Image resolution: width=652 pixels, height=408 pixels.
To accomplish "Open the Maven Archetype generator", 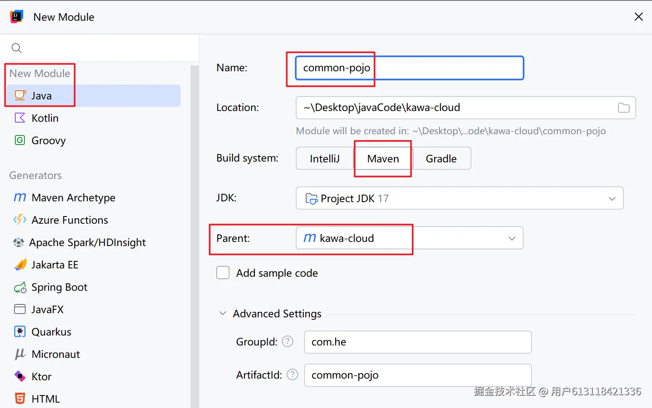I will coord(73,198).
